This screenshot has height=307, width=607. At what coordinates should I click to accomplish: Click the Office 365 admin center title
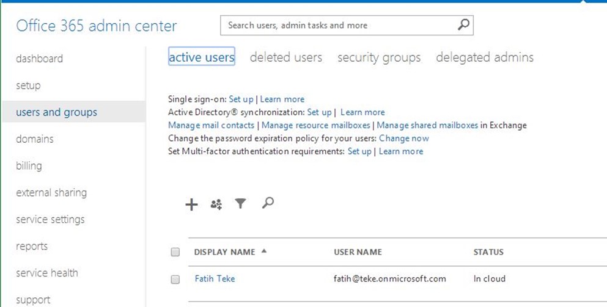click(97, 26)
